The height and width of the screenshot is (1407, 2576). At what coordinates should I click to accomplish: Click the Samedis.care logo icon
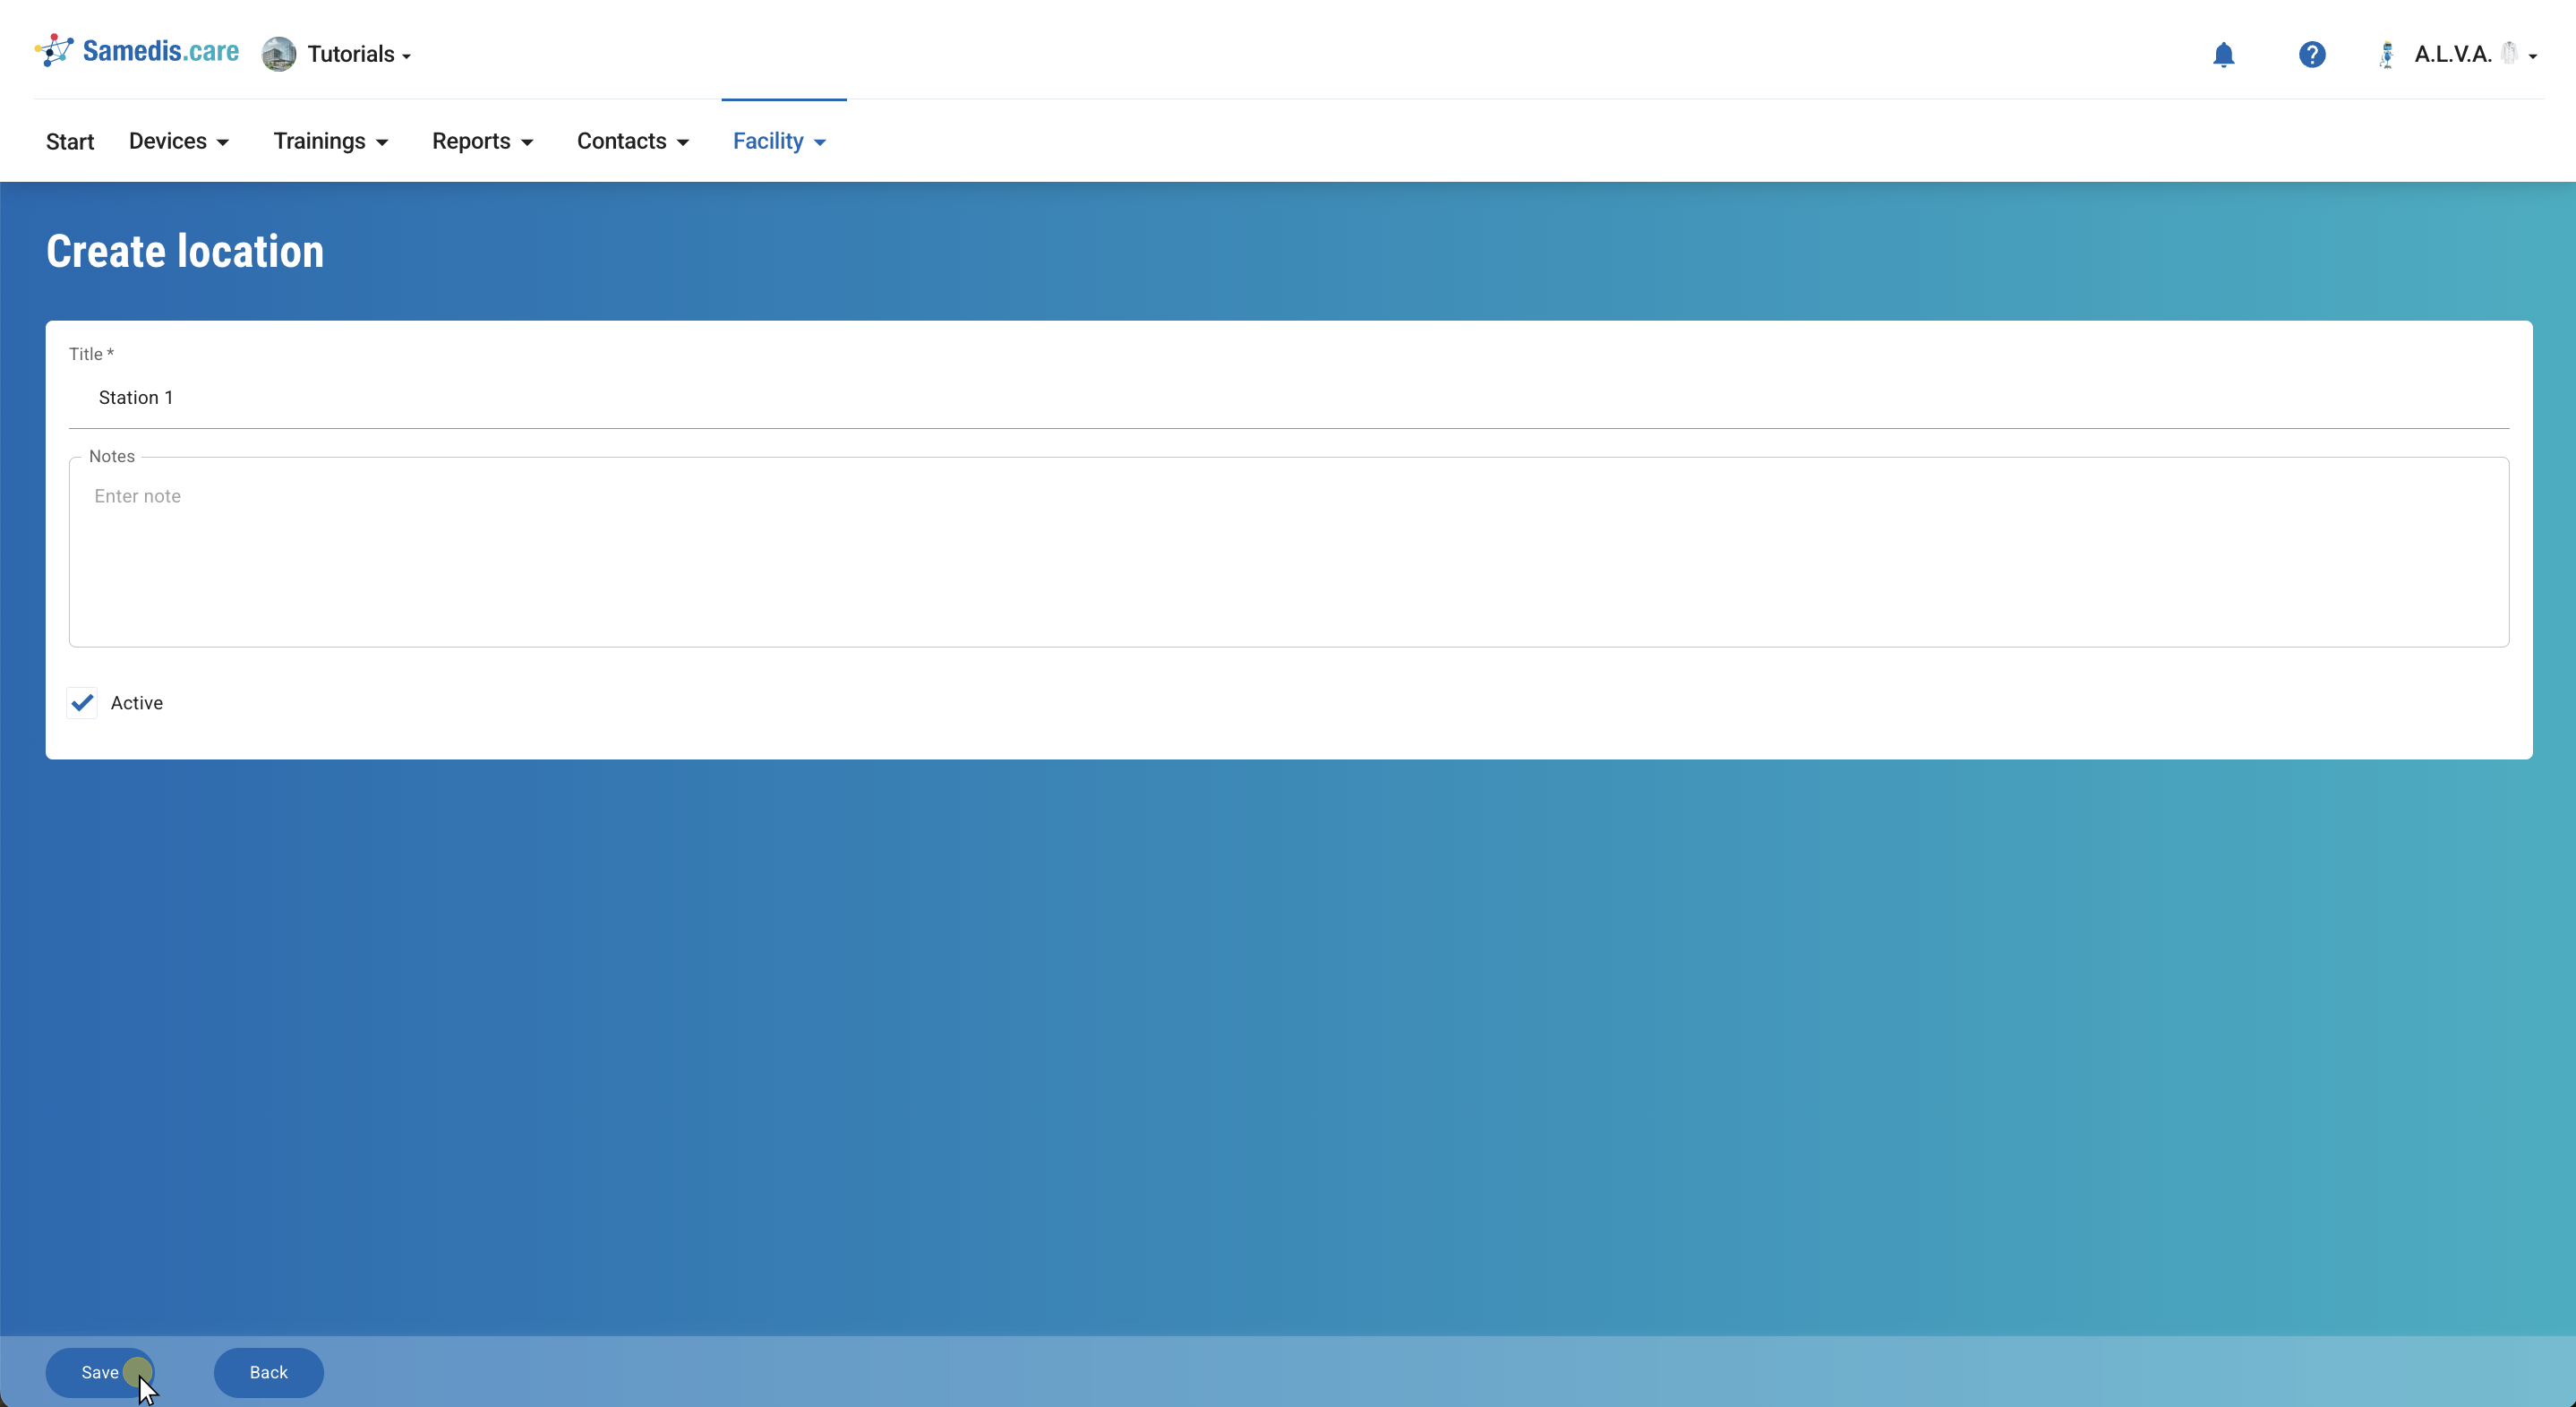tap(54, 50)
